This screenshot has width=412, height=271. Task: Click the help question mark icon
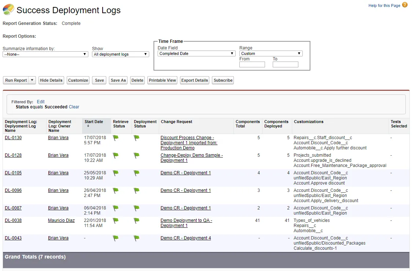[x=405, y=5]
